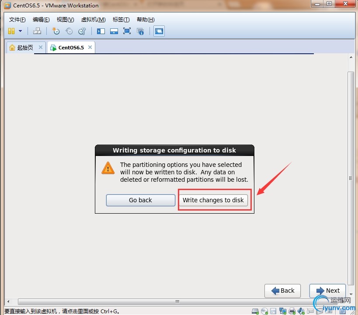358x315 pixels.
Task: Click the dialog title 'Writing storage configuration to disk'
Action: [x=174, y=150]
